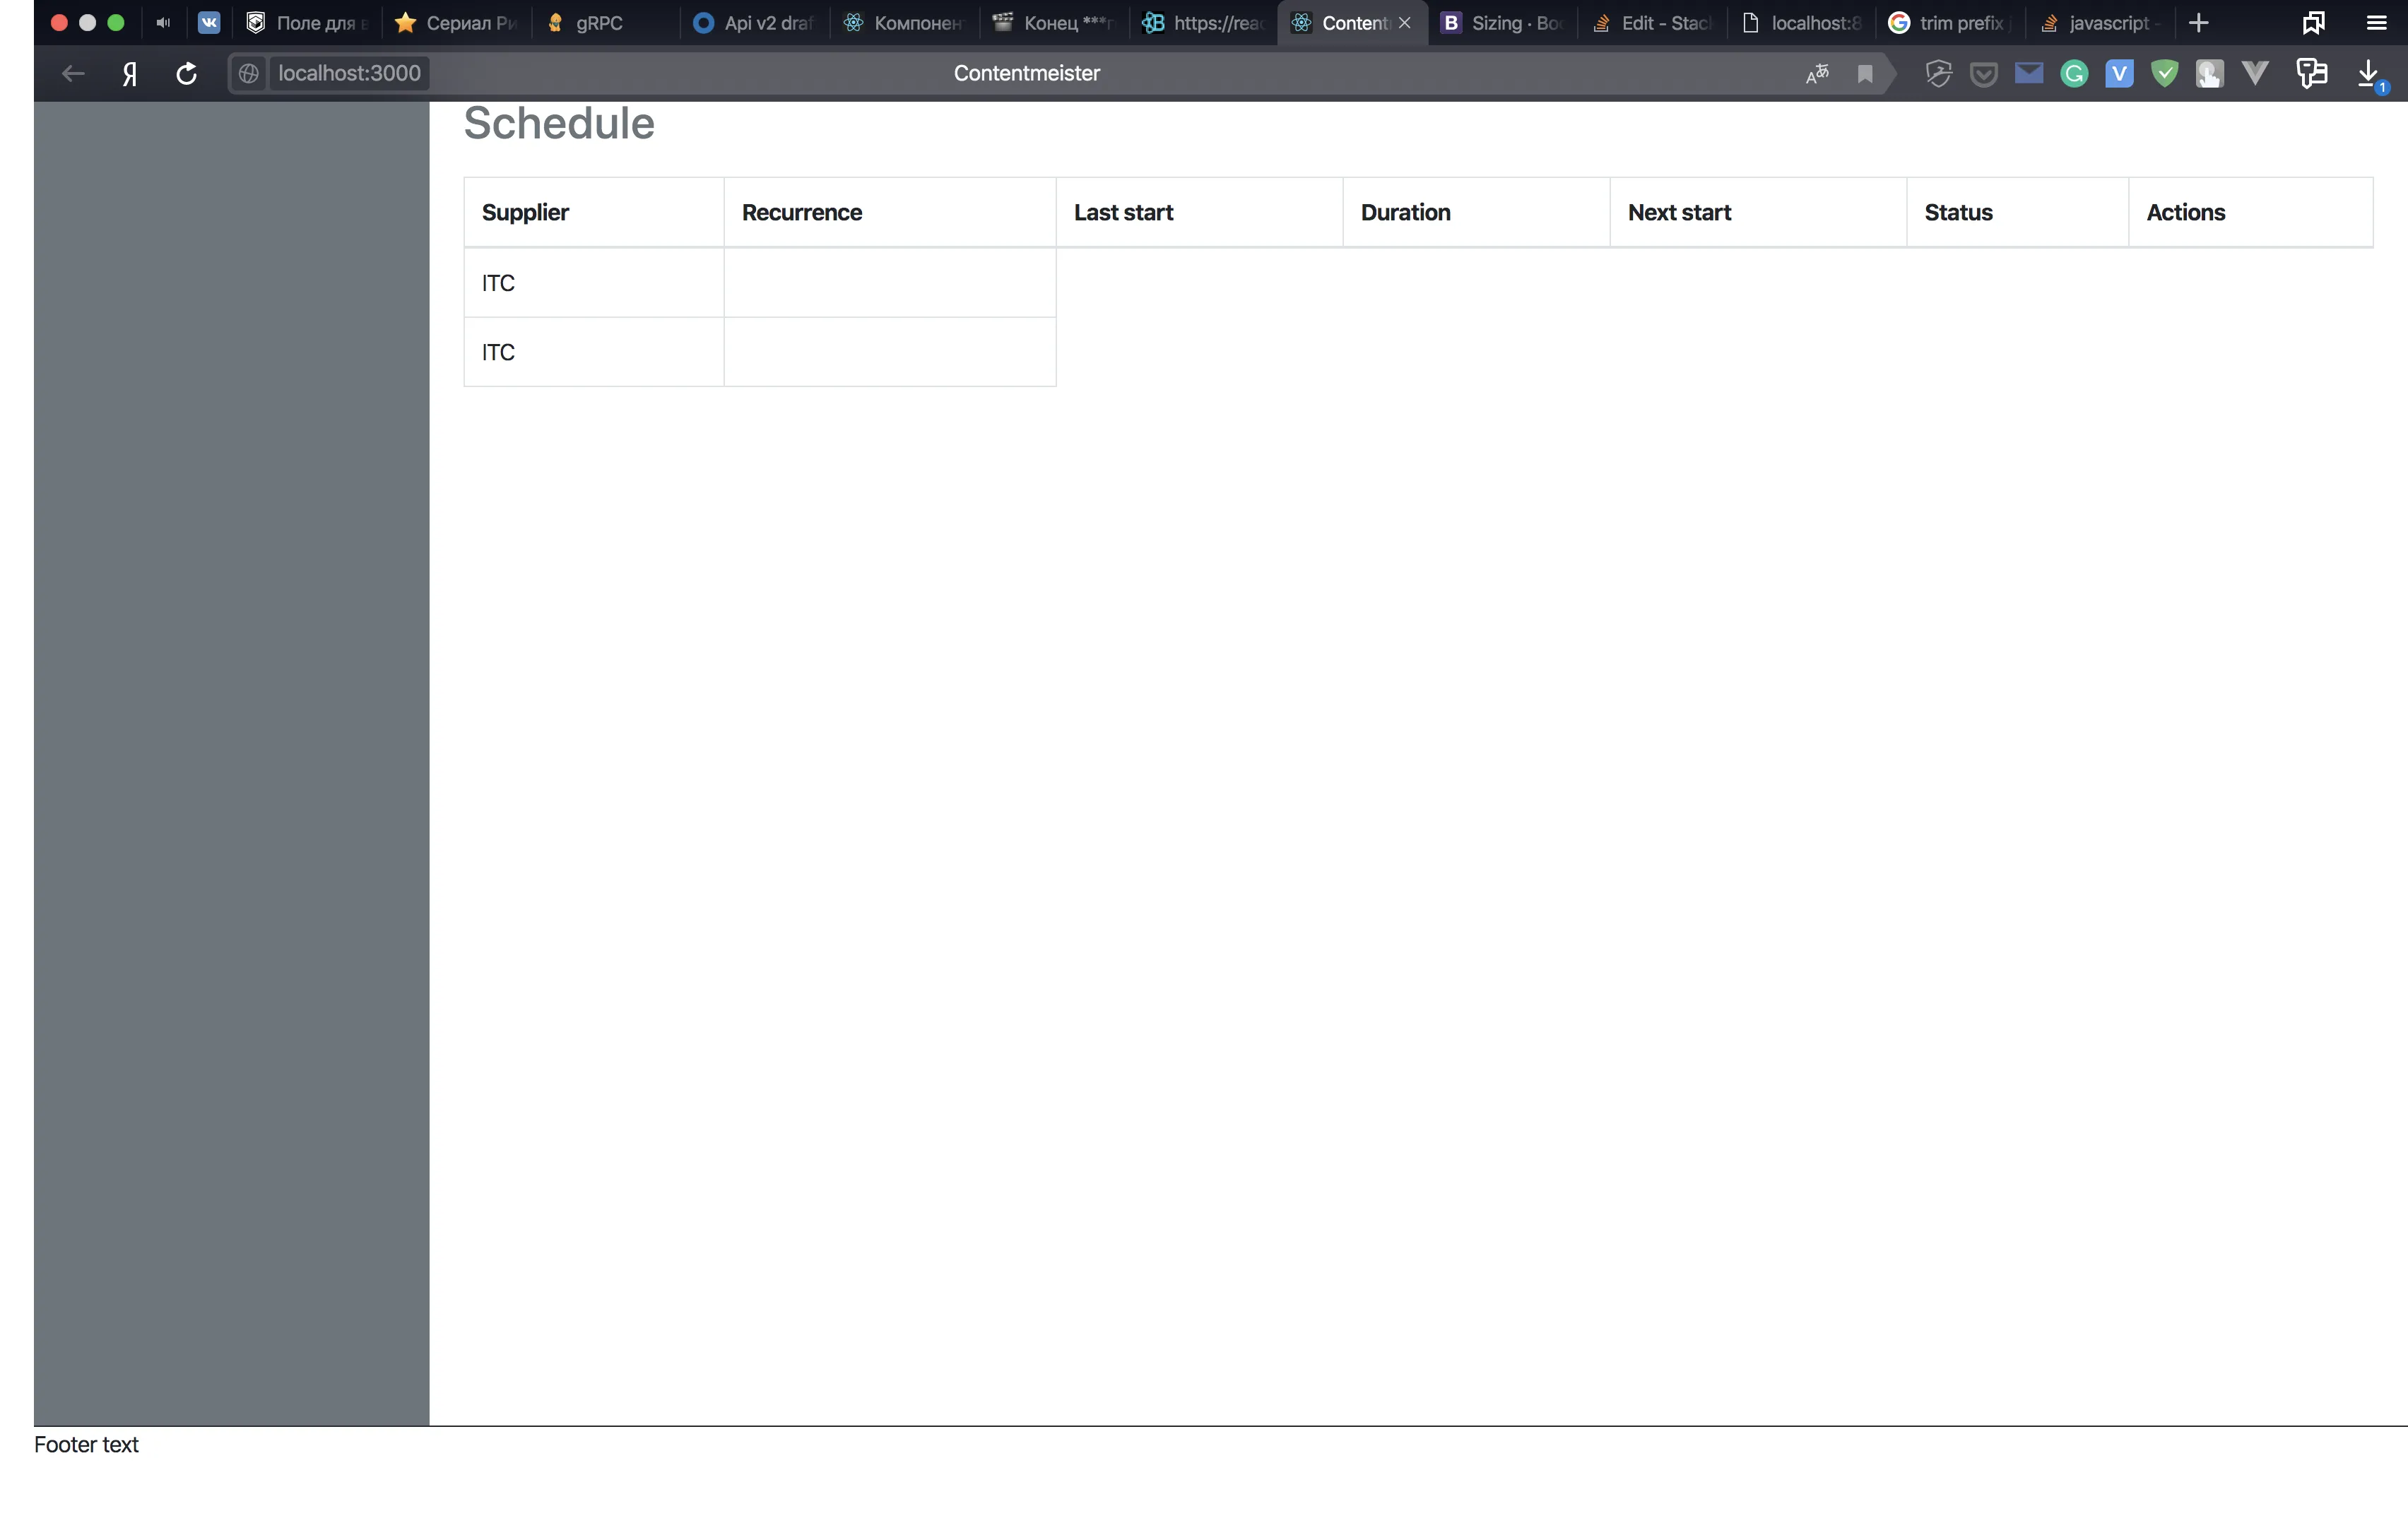Open the browser hamburger menu
The width and height of the screenshot is (2408, 1523).
(2377, 23)
